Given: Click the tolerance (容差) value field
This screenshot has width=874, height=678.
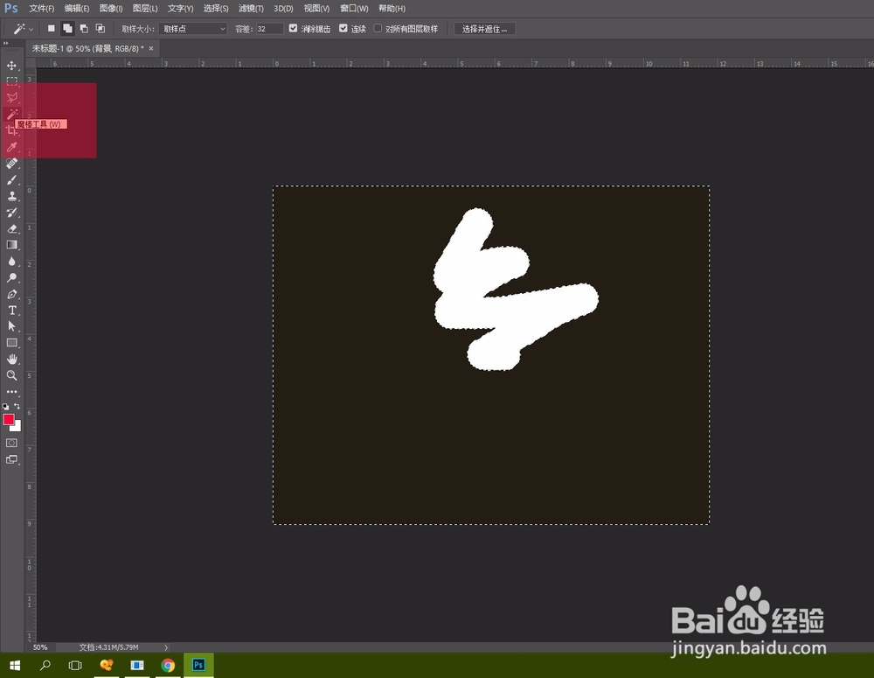Looking at the screenshot, I should pyautogui.click(x=269, y=29).
